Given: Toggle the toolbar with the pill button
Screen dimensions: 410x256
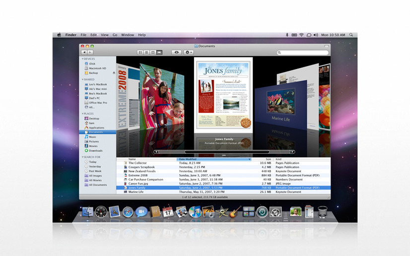Looking at the screenshot, I should (326, 46).
